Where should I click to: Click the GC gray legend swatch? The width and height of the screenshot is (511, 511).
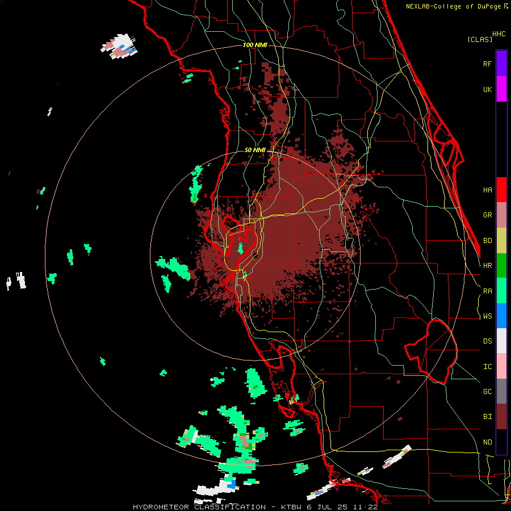click(x=501, y=391)
